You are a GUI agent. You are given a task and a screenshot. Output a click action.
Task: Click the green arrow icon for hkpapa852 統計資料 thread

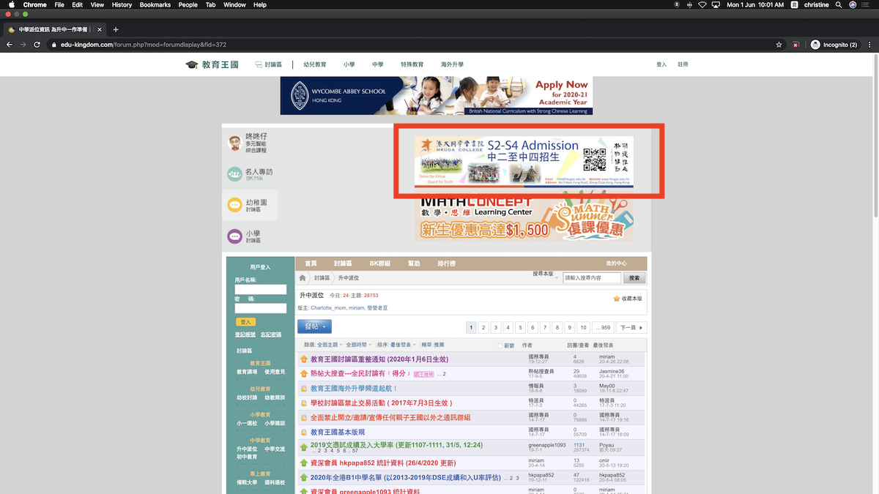point(303,463)
